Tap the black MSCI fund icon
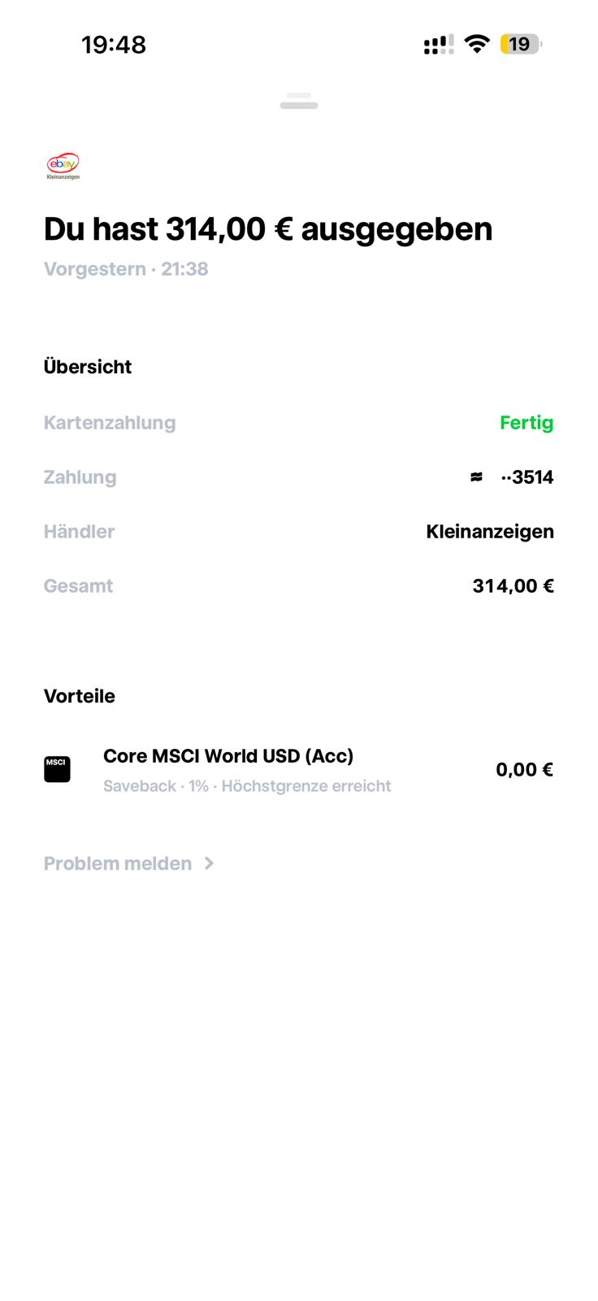598x1301 pixels. point(57,769)
